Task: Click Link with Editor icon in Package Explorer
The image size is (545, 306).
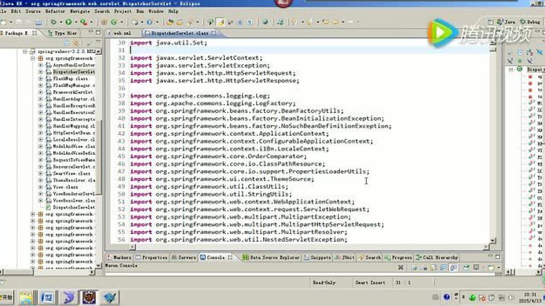Action: click(x=76, y=43)
